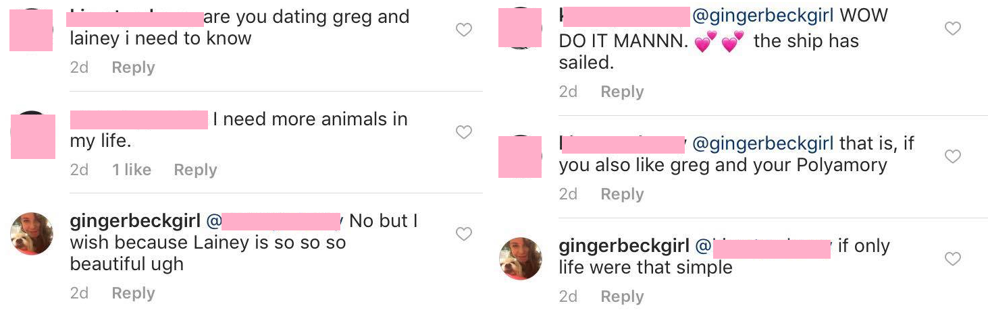Like the "WOW DO IT MANNN" comment
This screenshot has width=988, height=316.
click(x=952, y=28)
